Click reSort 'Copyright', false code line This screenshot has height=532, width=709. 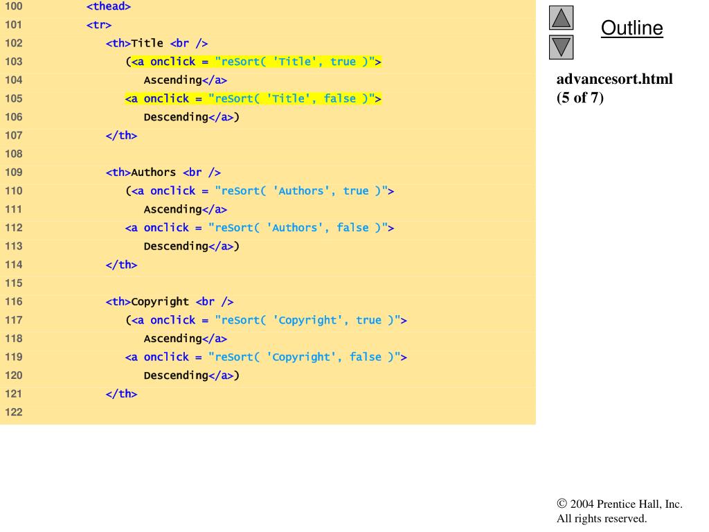[x=266, y=357]
